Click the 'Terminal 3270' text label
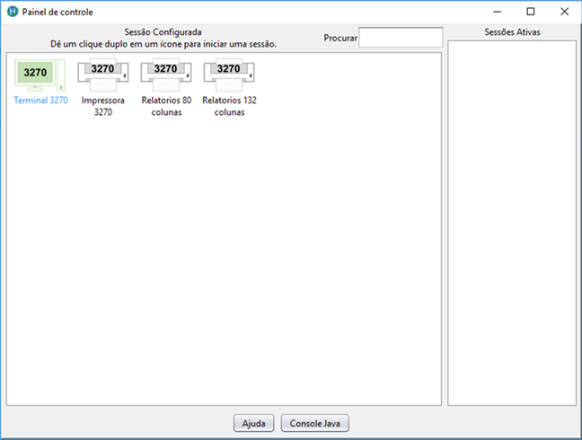This screenshot has width=582, height=440. pos(40,101)
